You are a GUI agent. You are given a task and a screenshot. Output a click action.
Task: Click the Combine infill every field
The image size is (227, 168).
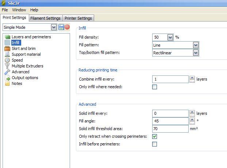click(x=170, y=79)
